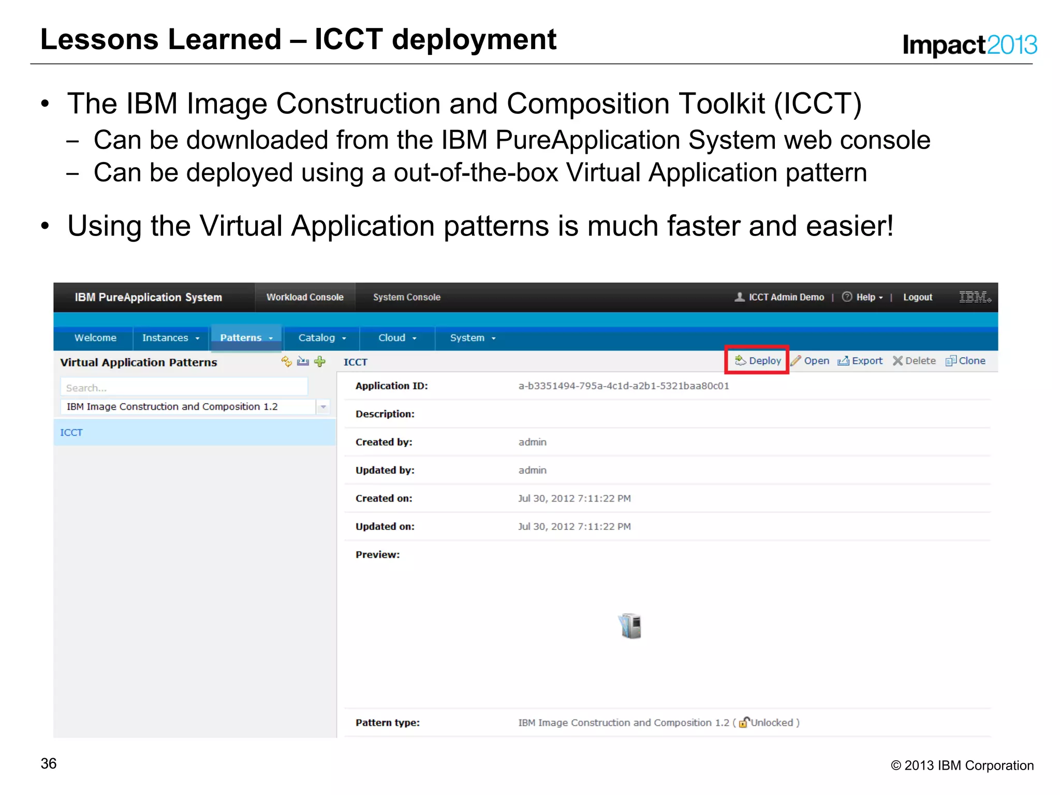This screenshot has height=795, width=1060.
Task: Open the Help dropdown in header
Action: tap(870, 297)
